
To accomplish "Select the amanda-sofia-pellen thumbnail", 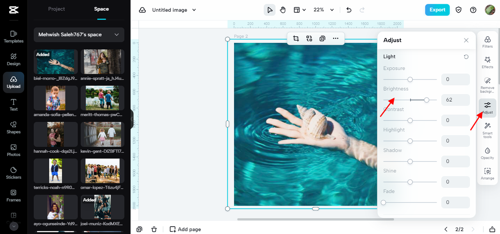I will coord(56,98).
